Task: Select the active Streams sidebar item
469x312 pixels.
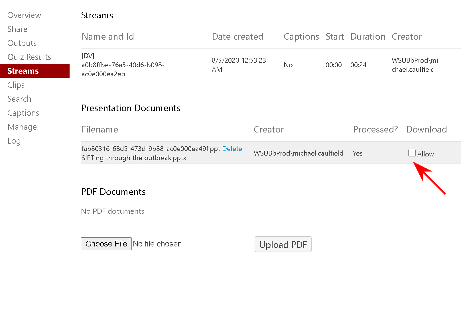Action: pyautogui.click(x=23, y=71)
